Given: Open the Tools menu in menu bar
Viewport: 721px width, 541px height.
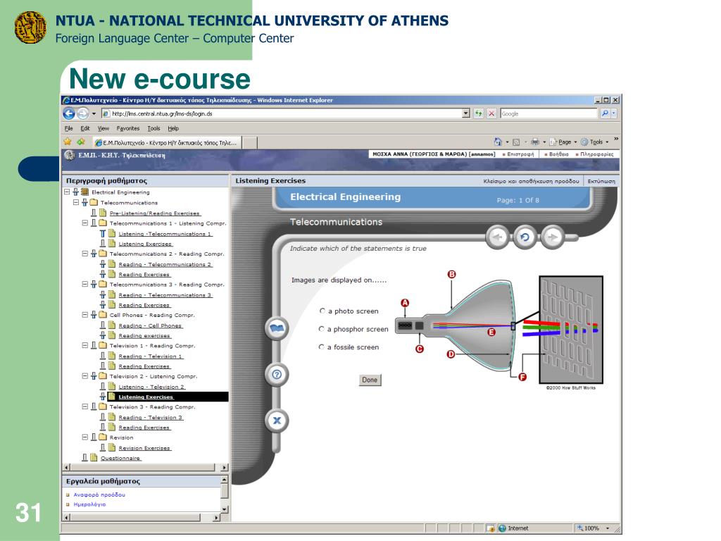Looking at the screenshot, I should (x=153, y=128).
